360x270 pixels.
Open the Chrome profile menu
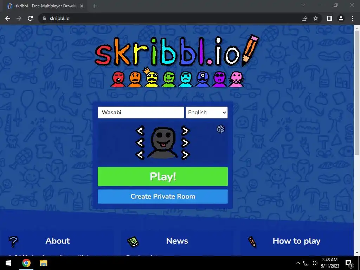click(x=341, y=18)
